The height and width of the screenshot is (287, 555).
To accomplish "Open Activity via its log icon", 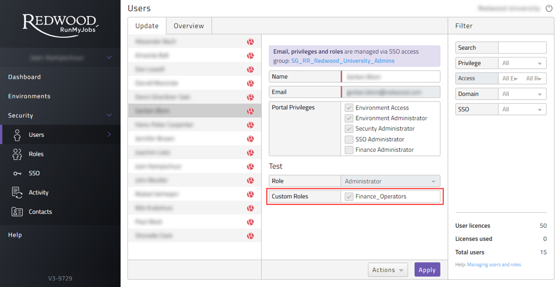I will pyautogui.click(x=17, y=193).
